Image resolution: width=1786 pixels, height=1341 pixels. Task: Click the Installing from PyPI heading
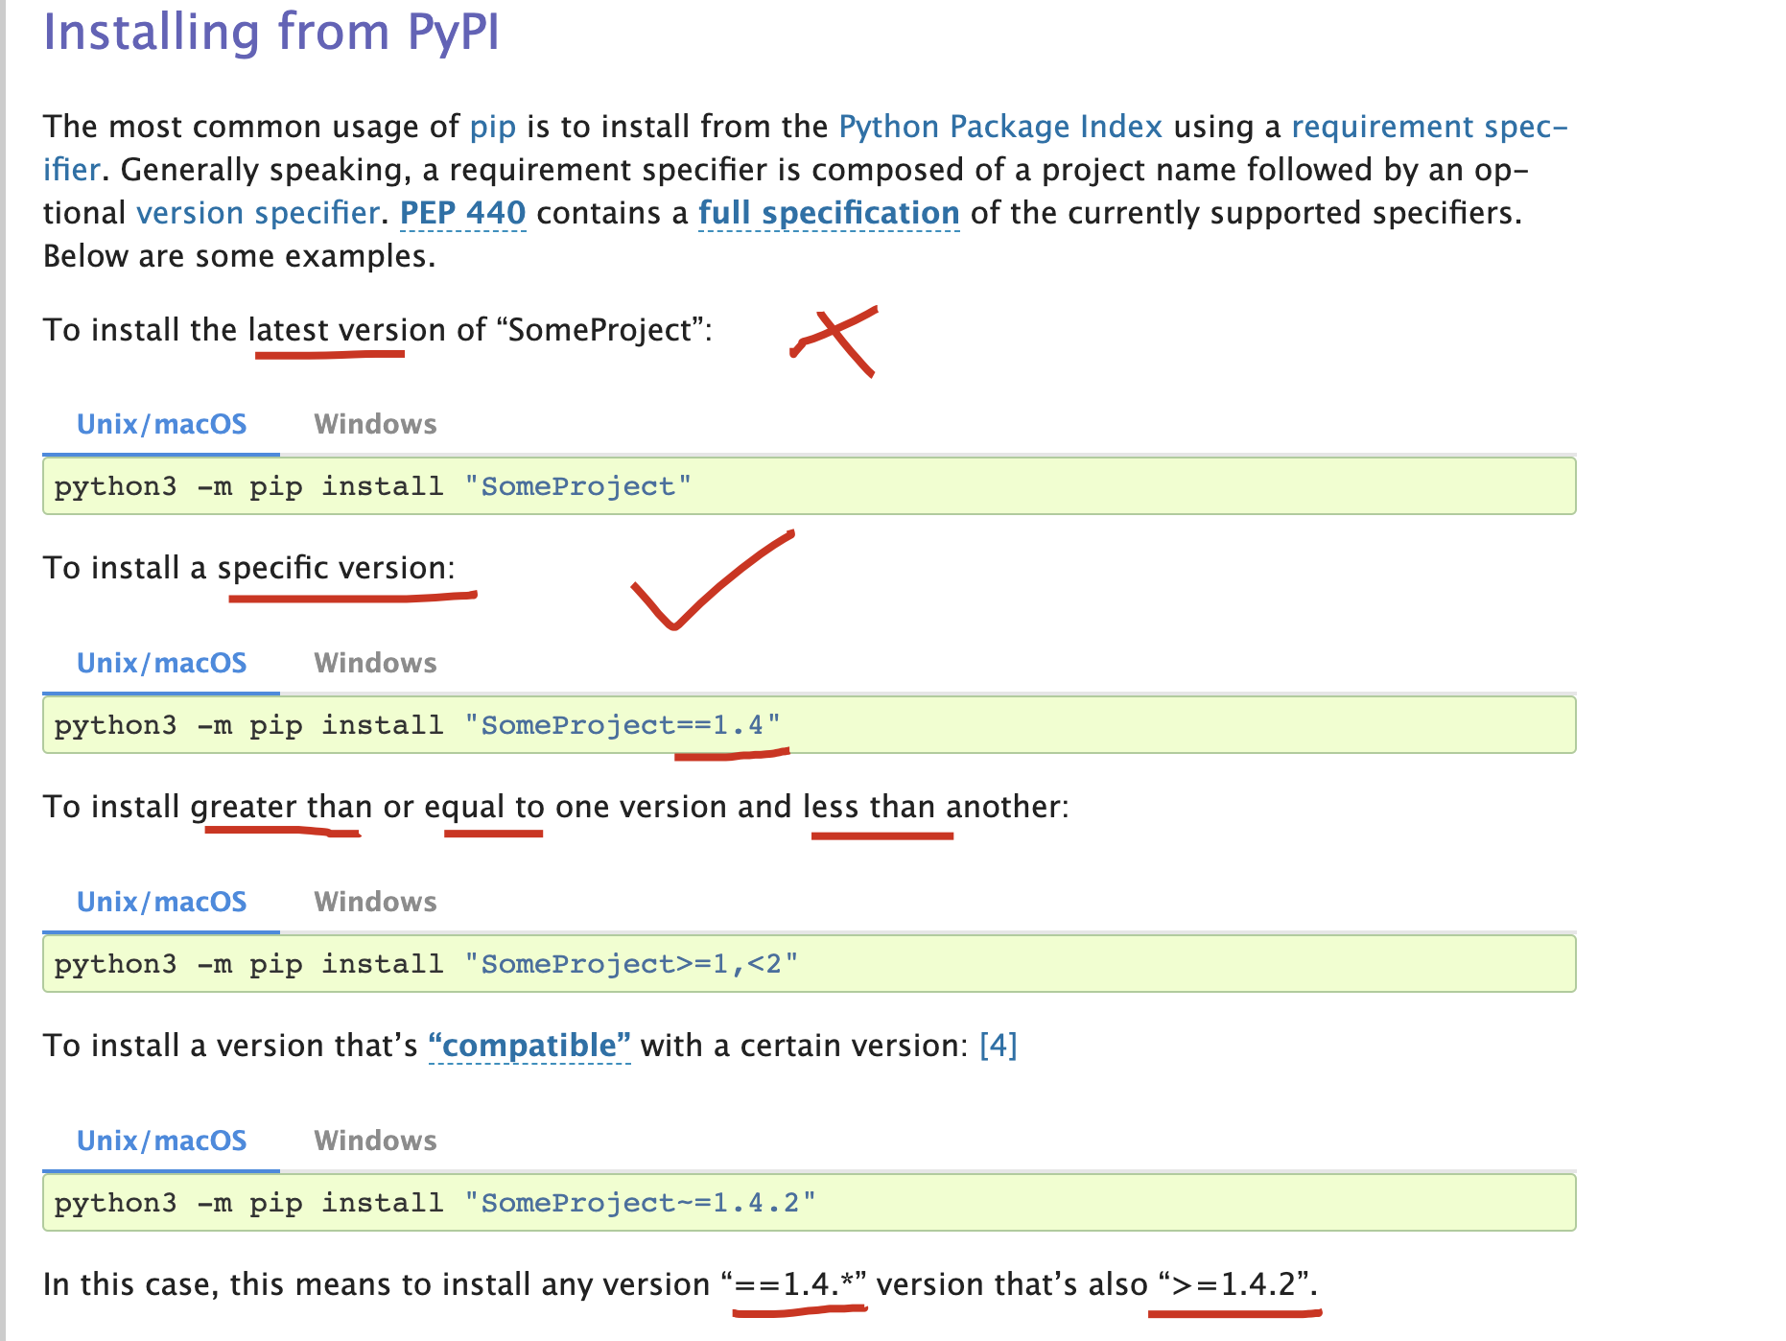click(x=271, y=33)
